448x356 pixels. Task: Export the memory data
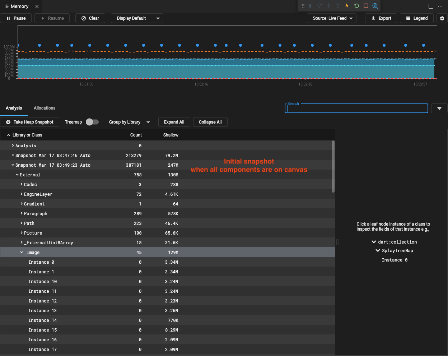pyautogui.click(x=381, y=18)
